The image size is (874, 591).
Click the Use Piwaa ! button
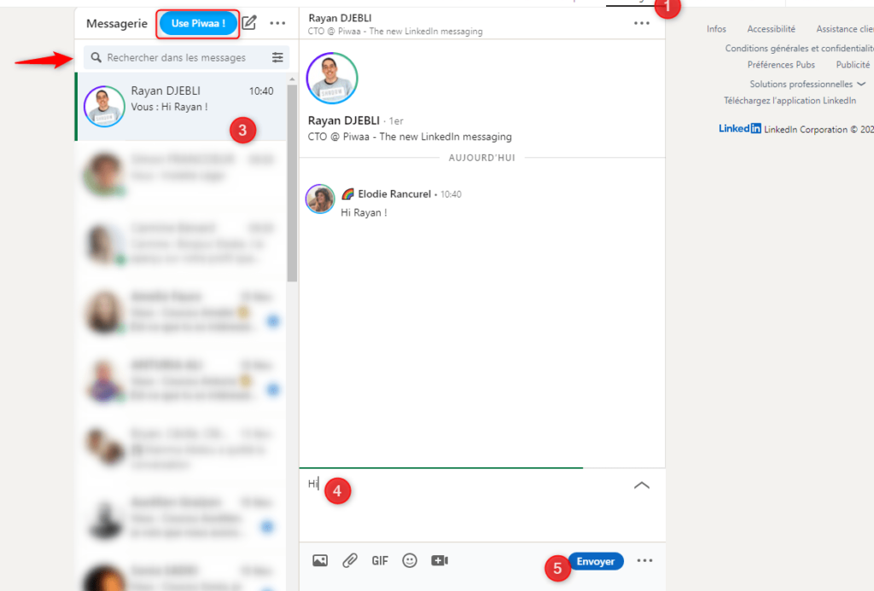point(198,23)
